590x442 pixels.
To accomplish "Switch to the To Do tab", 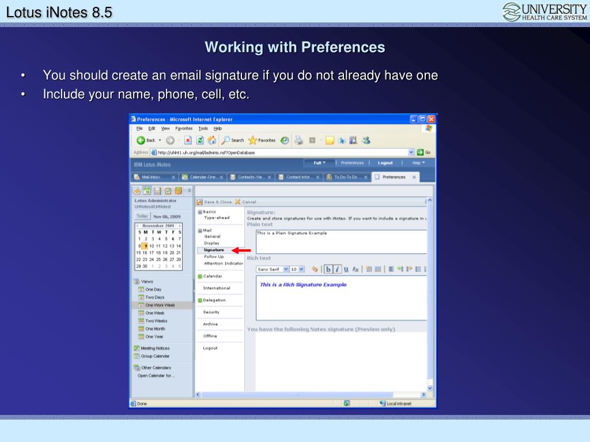I will (x=347, y=177).
